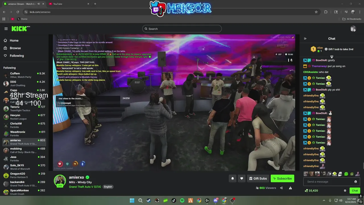
Task: Open the user profile avatar menu
Action: click(x=353, y=29)
